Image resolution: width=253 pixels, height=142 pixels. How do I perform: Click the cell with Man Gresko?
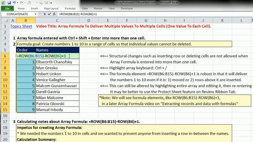57,68
